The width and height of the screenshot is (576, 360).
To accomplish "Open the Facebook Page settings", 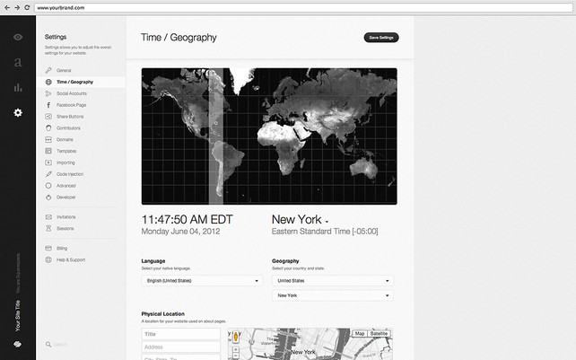I will pos(71,105).
